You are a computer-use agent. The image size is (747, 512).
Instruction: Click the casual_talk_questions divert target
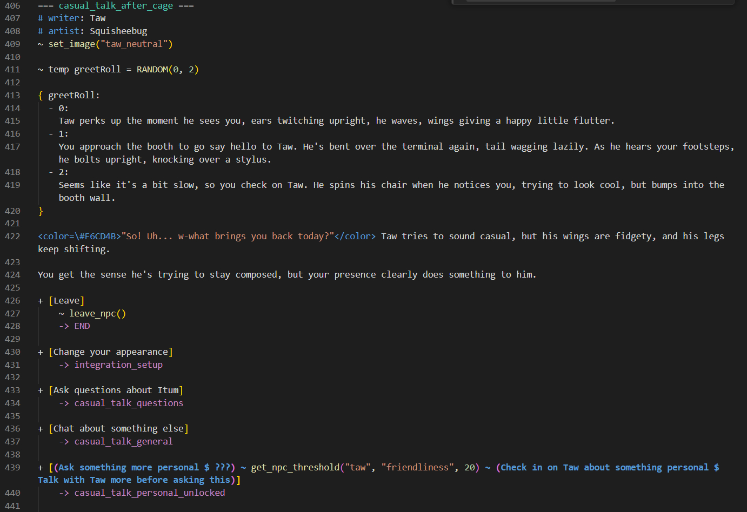(129, 403)
